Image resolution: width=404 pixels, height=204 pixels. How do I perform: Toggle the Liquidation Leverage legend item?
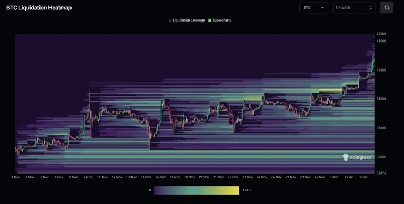(x=187, y=20)
